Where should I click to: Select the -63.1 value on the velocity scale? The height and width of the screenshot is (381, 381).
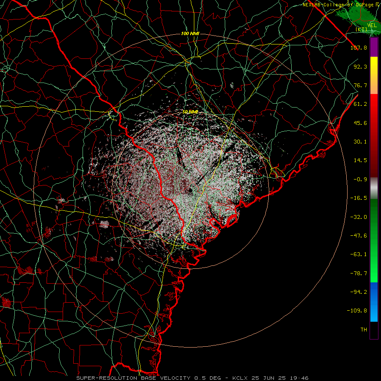coord(359,254)
